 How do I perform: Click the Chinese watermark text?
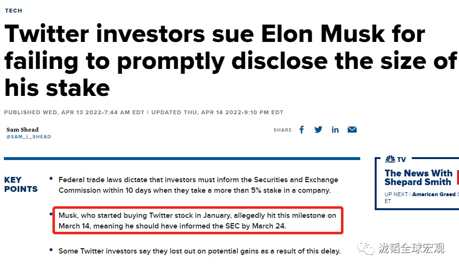pos(411,248)
